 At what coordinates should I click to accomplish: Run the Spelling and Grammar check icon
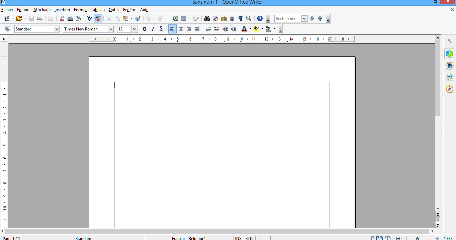pyautogui.click(x=90, y=18)
